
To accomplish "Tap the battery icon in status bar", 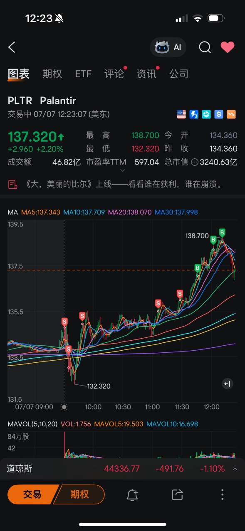I will pos(215,18).
